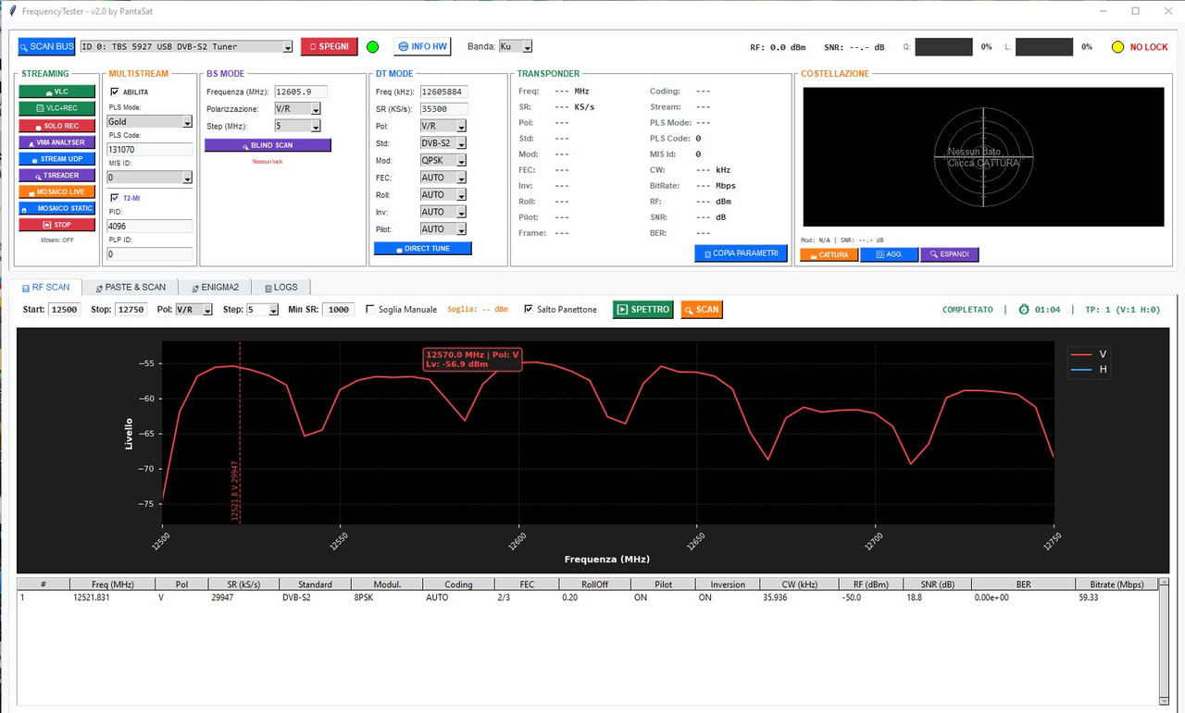Click the green status indicator light

[x=373, y=46]
